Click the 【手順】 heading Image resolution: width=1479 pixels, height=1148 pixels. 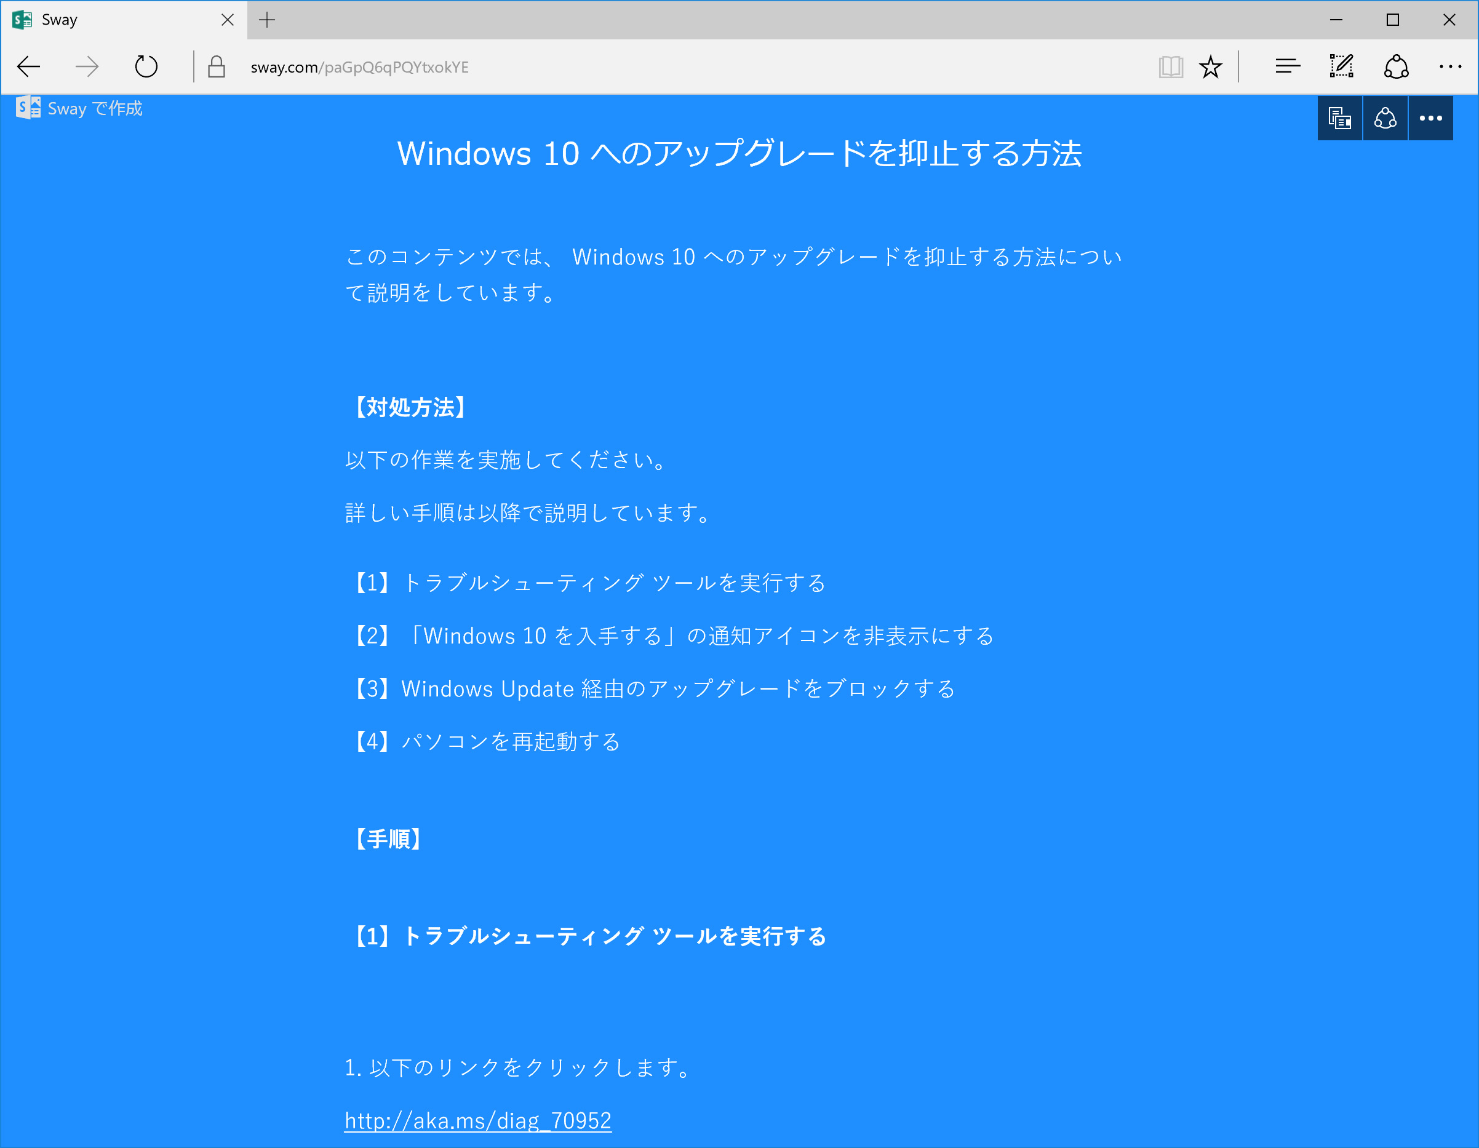coord(388,839)
